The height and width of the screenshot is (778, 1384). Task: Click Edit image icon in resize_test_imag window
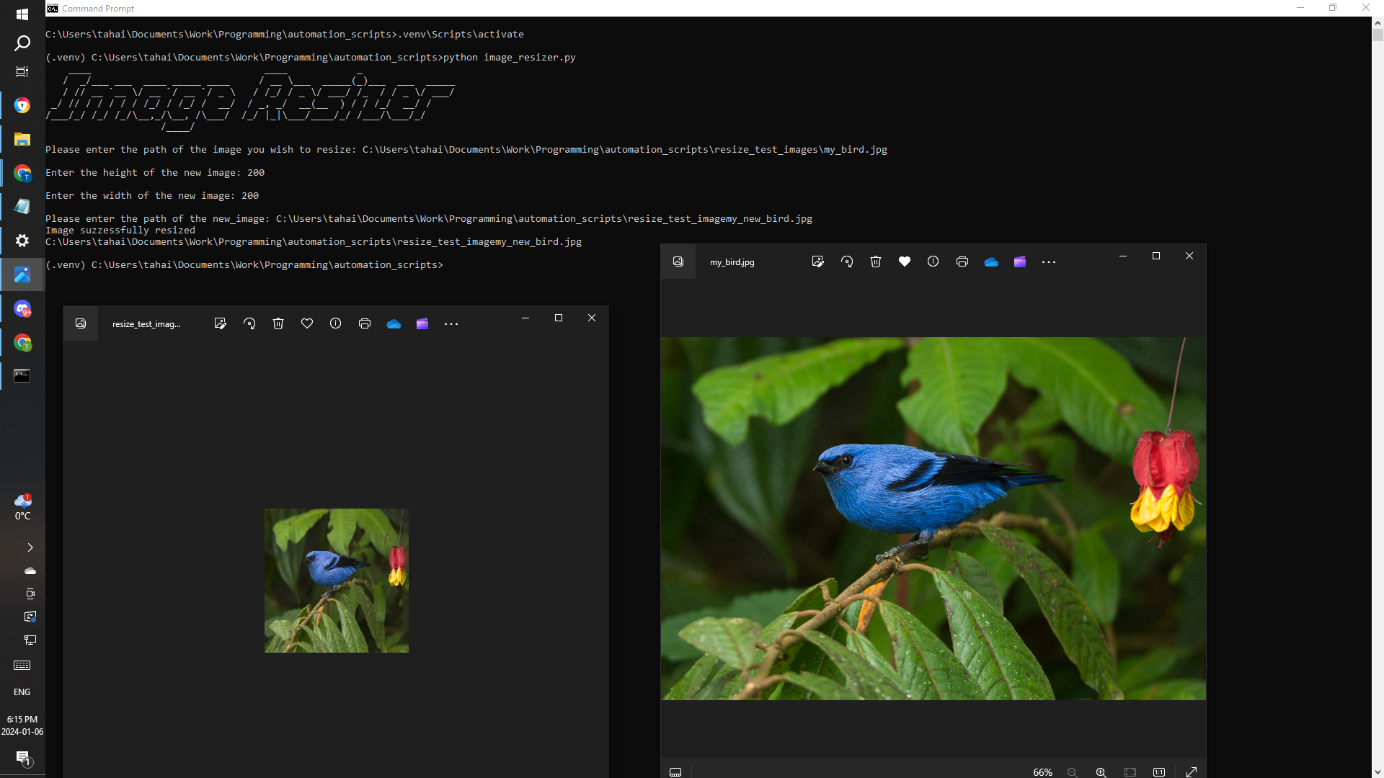tap(221, 324)
